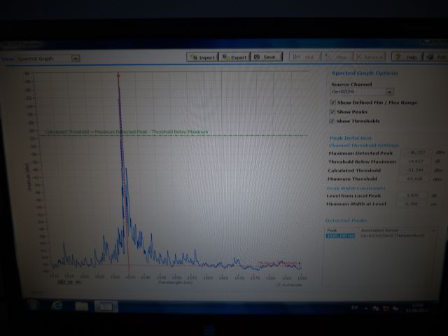Expand the Source Channel dropdown arrow
This screenshot has height=336, width=448.
click(389, 92)
